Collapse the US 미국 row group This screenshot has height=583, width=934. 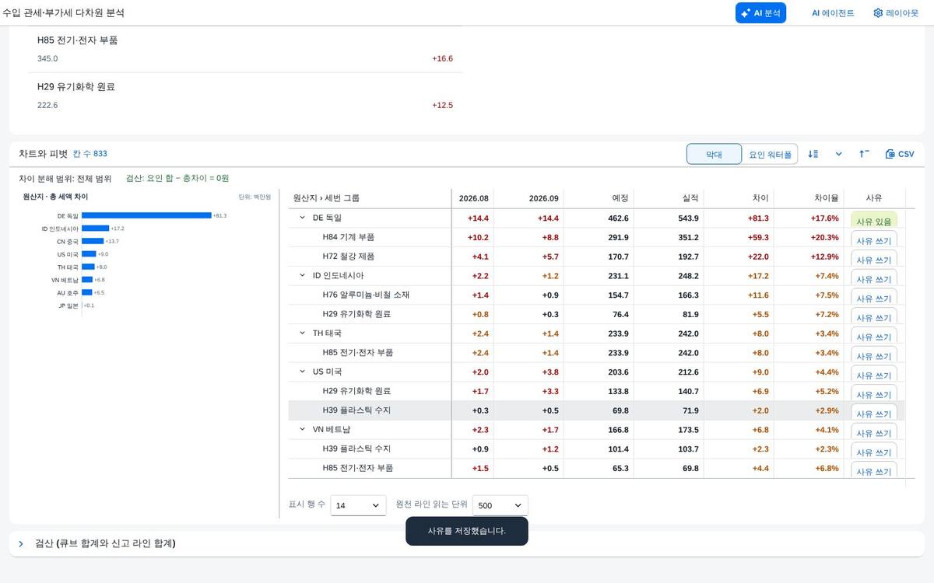click(303, 372)
